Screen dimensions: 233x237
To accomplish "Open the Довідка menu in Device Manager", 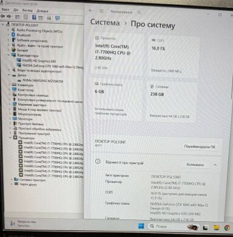I will click(x=42, y=11).
